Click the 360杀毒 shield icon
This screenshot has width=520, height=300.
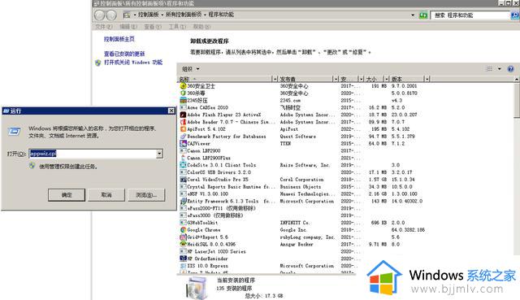[x=183, y=93]
